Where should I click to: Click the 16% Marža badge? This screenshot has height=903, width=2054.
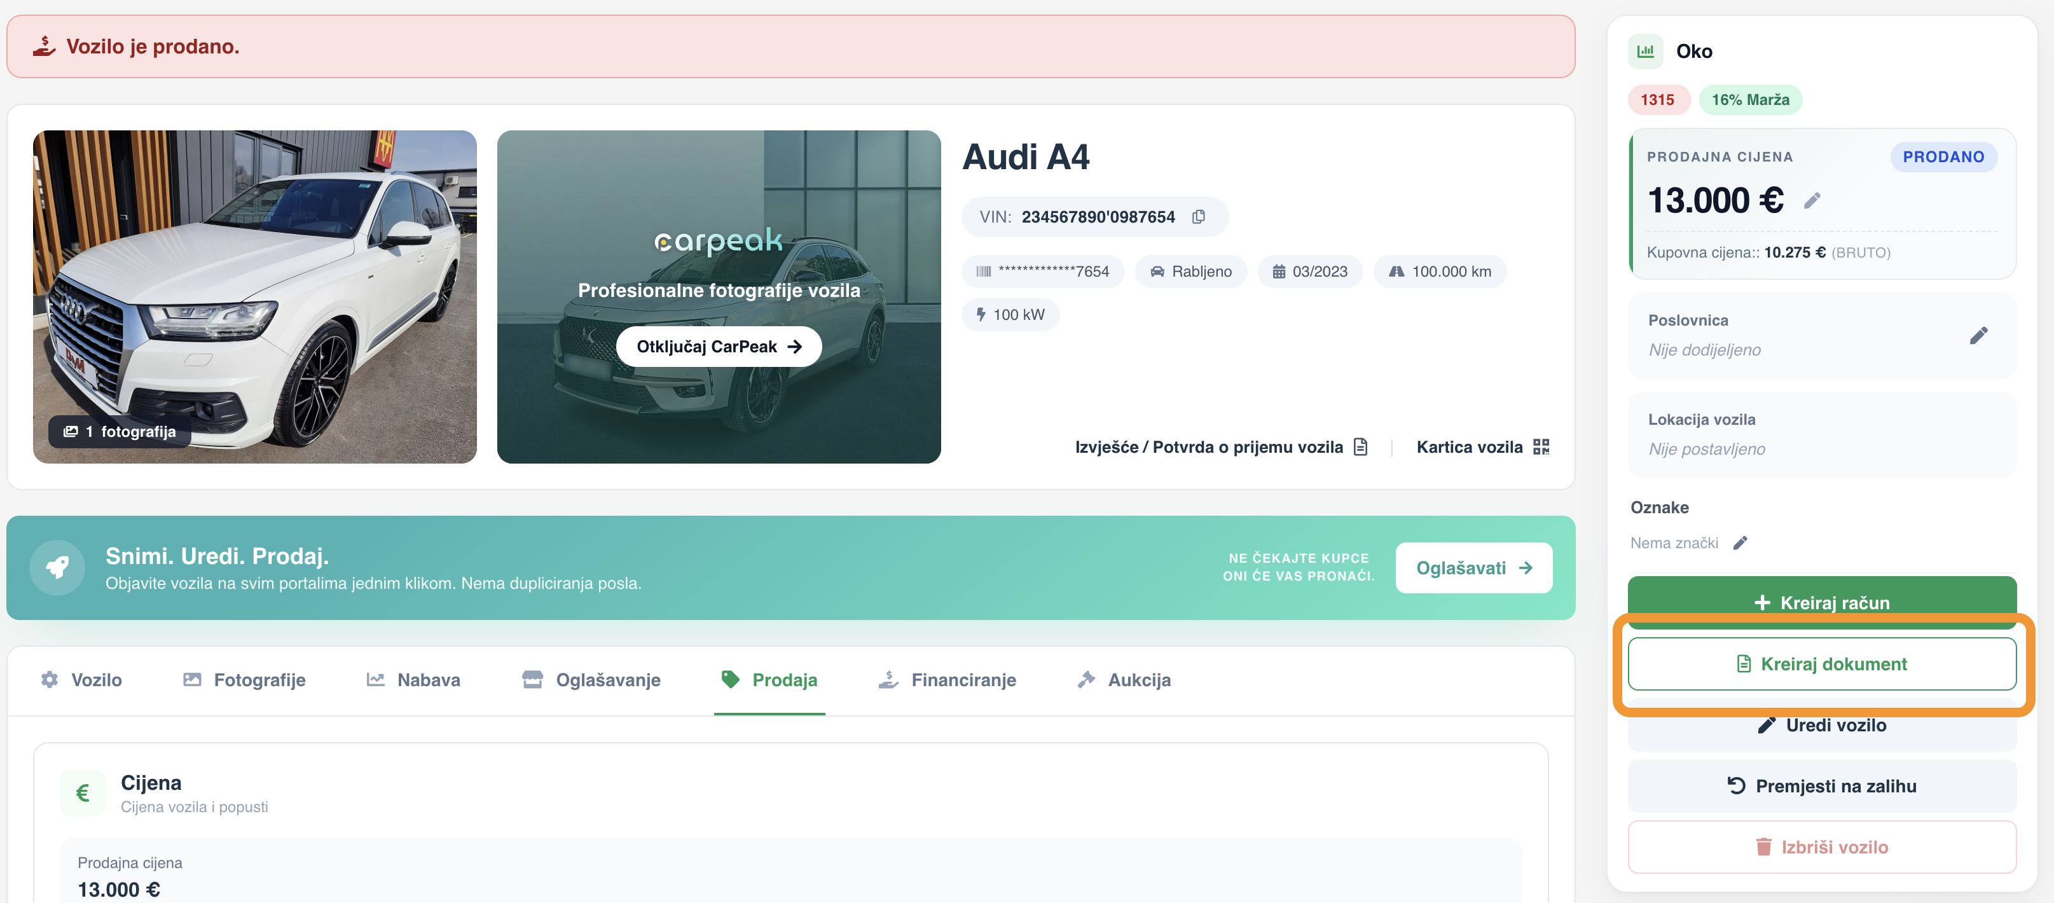point(1750,100)
